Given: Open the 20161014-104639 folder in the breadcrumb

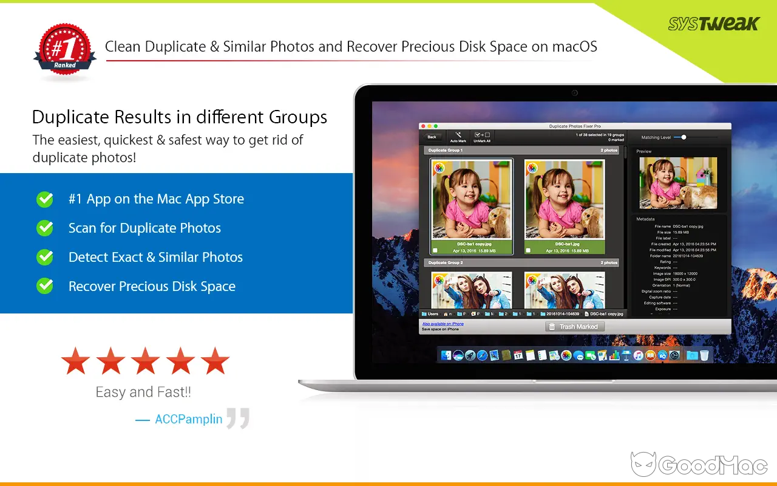Looking at the screenshot, I should [563, 314].
